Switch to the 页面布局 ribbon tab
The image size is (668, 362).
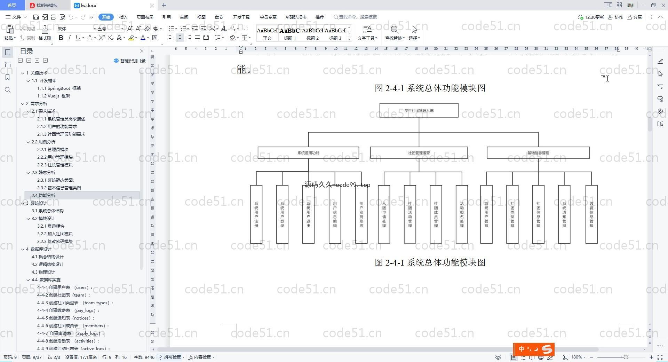pos(145,17)
